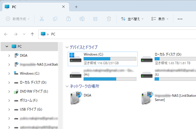
Task: Select DVD RW ドライブ (E:) in sidebar
Action: coord(34,91)
